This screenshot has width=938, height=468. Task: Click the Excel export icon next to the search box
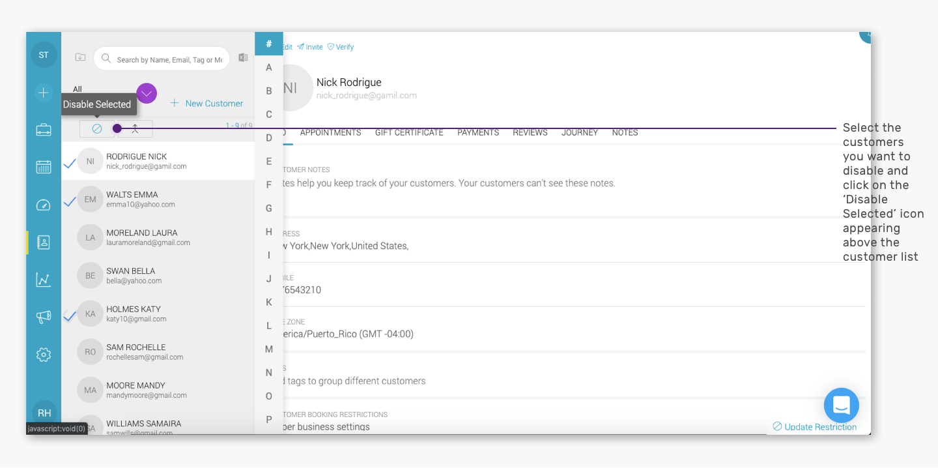tap(243, 58)
